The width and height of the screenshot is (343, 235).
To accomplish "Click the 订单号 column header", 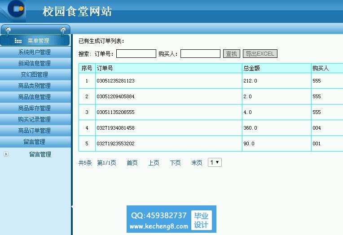I will (x=169, y=68).
